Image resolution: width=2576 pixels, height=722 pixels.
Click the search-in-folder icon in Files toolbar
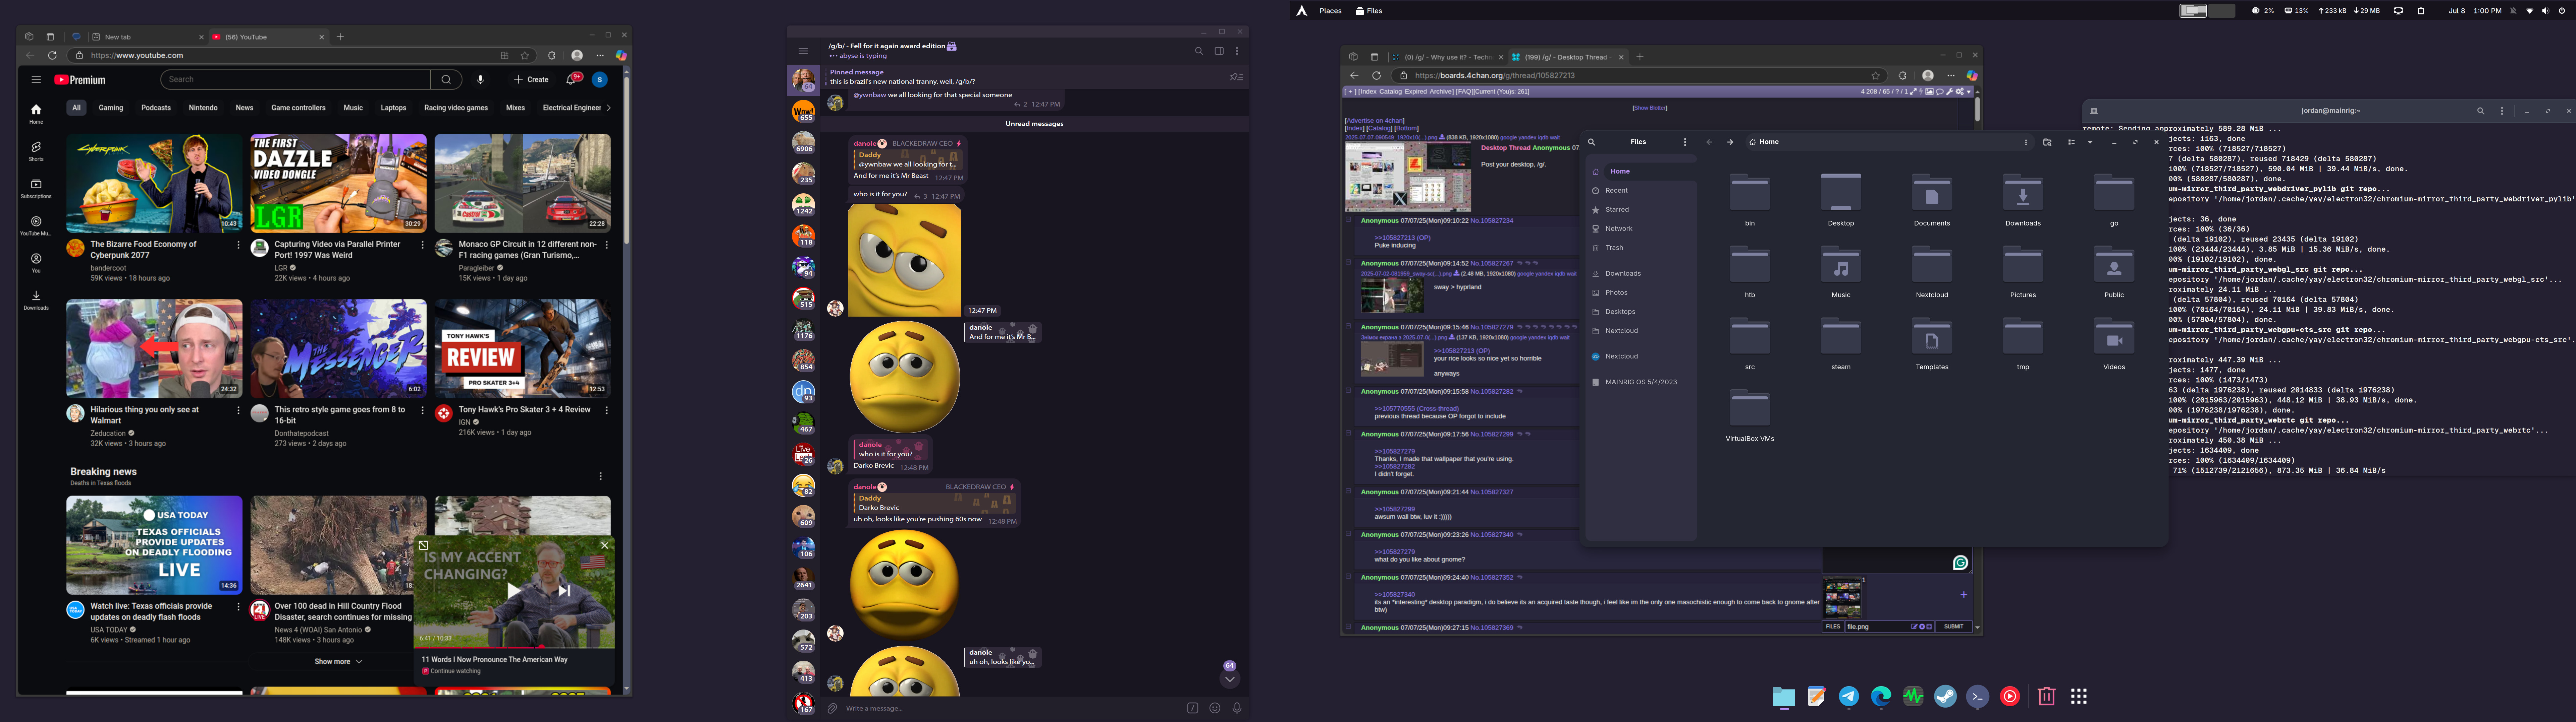coord(2047,142)
